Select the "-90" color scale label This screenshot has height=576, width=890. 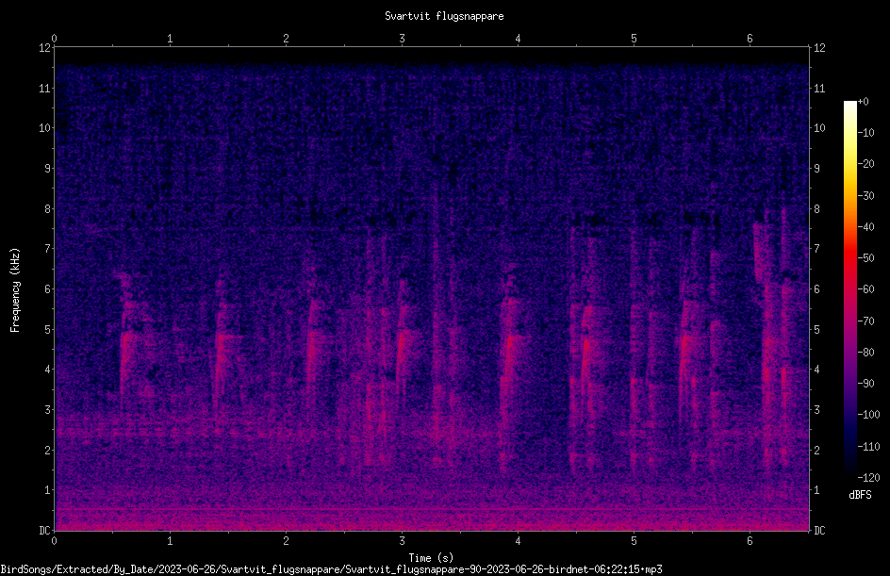(866, 384)
